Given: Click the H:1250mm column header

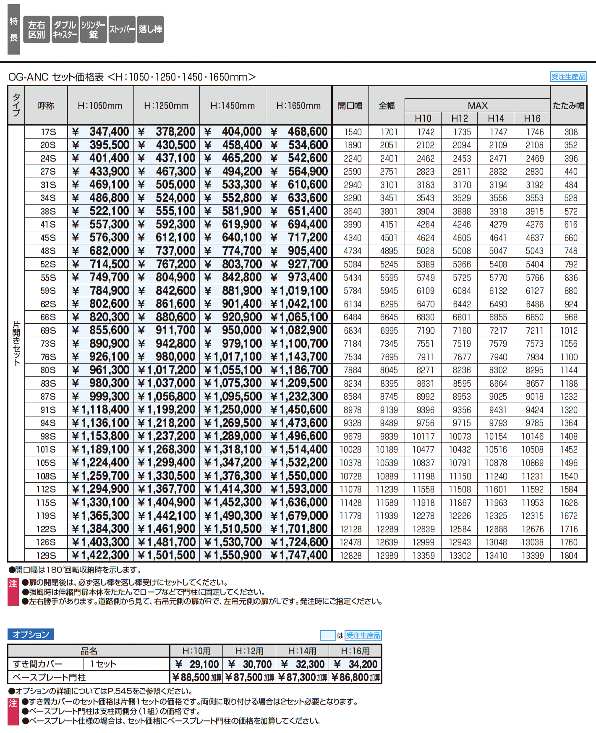Looking at the screenshot, I should 166,106.
